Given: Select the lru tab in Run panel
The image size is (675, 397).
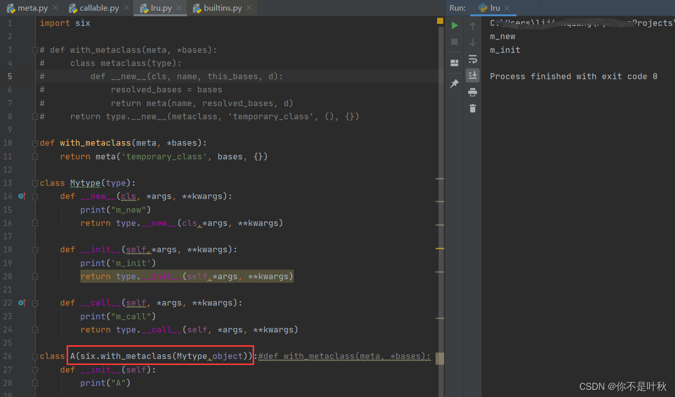Looking at the screenshot, I should [495, 8].
